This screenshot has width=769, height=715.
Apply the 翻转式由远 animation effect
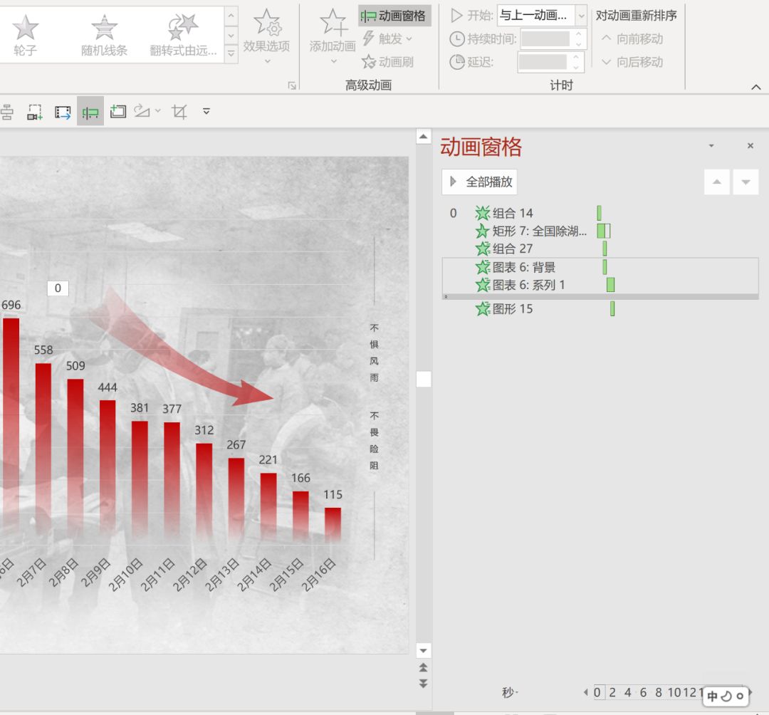(x=183, y=36)
